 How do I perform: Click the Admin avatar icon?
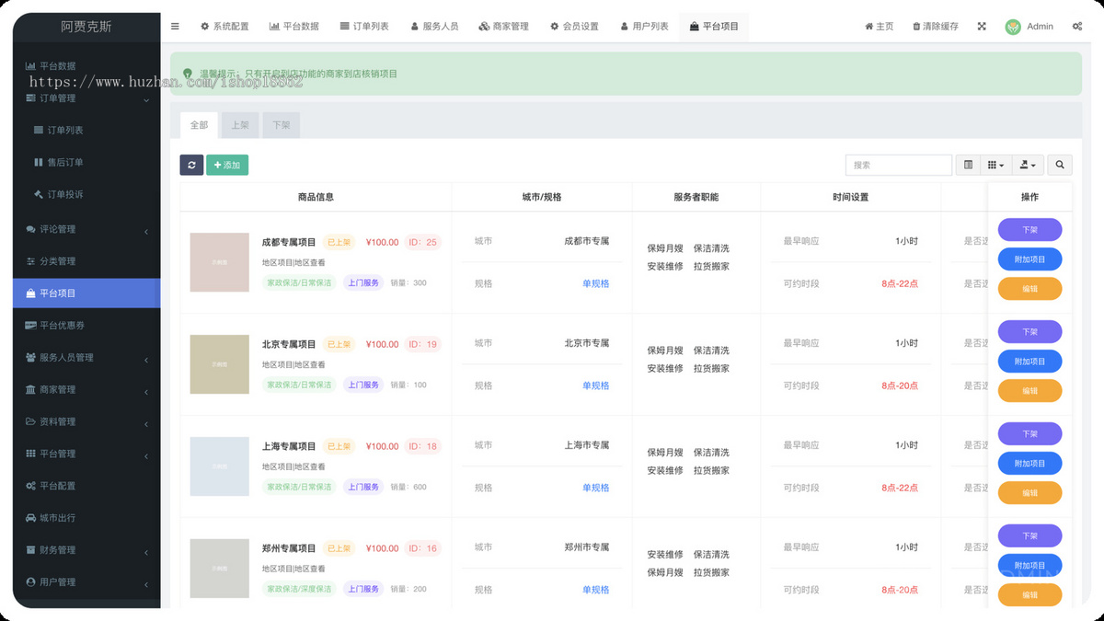tap(1013, 27)
